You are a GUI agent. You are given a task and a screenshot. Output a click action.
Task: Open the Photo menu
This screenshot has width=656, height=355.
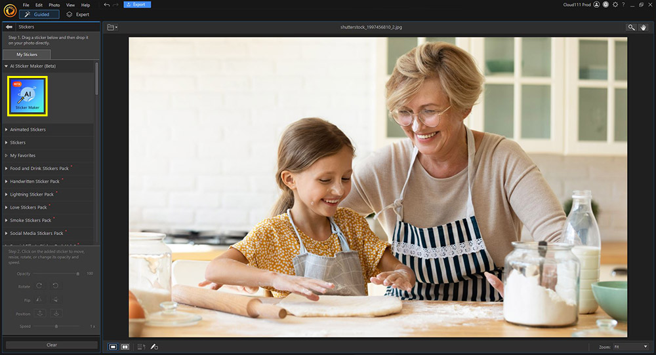[54, 5]
